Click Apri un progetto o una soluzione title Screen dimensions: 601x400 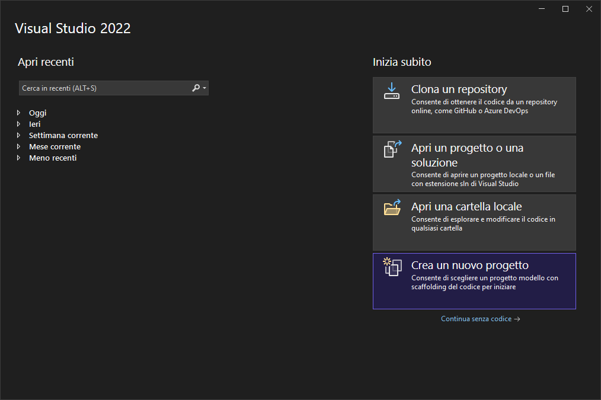click(467, 155)
